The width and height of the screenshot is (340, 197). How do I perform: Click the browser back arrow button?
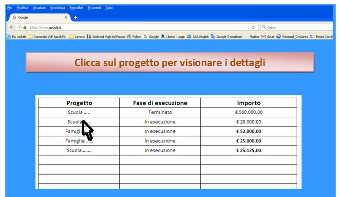click(x=11, y=27)
